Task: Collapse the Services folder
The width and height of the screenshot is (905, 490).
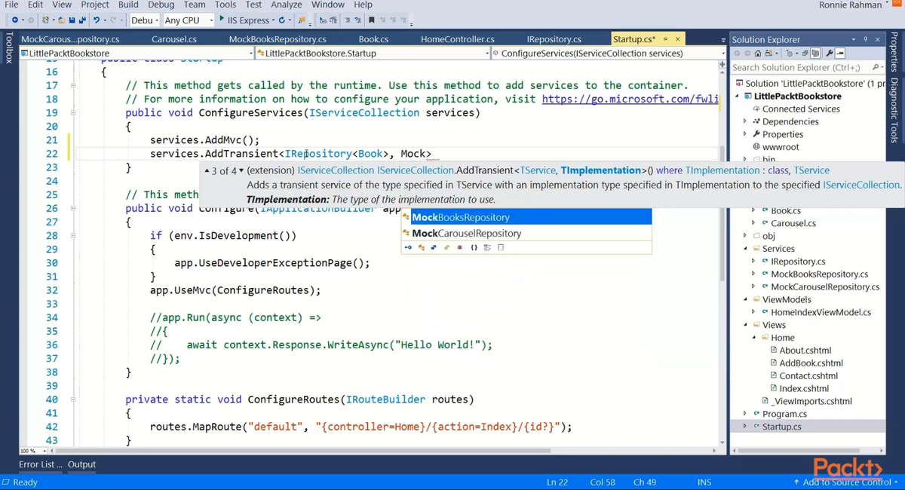Action: [x=745, y=249]
